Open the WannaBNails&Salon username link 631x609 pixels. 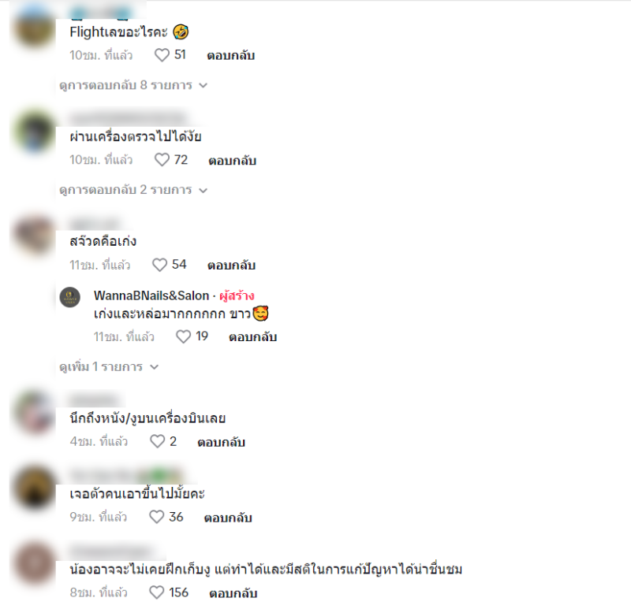click(151, 296)
